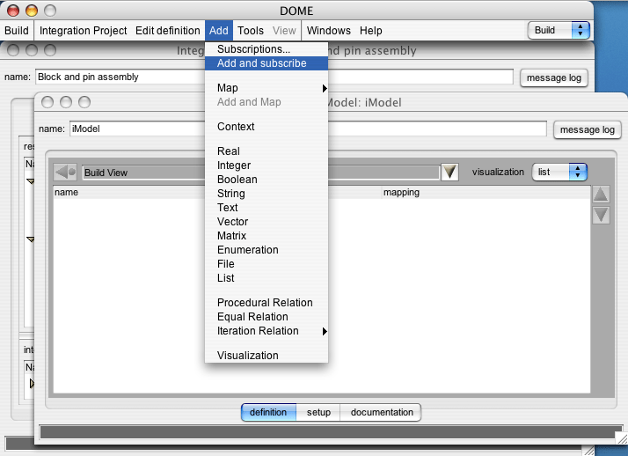The image size is (628, 456).
Task: Click the back arrow icon beside Build View
Action: 65,173
